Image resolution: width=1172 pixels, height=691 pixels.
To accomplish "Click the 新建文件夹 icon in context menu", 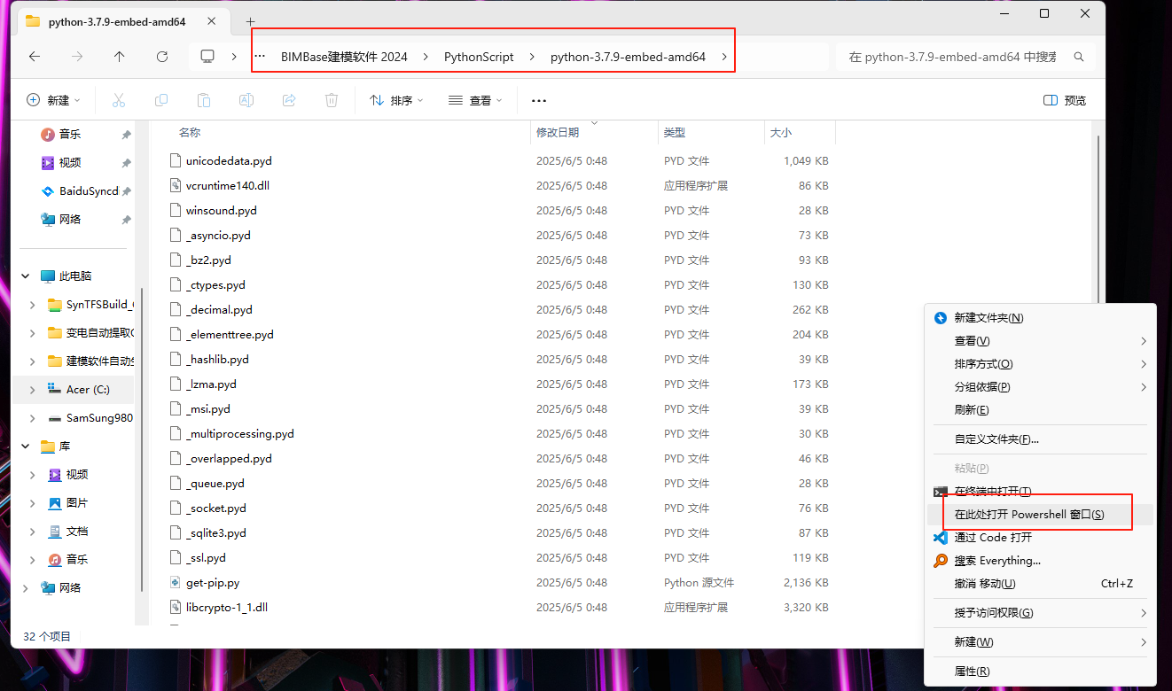I will [x=942, y=318].
